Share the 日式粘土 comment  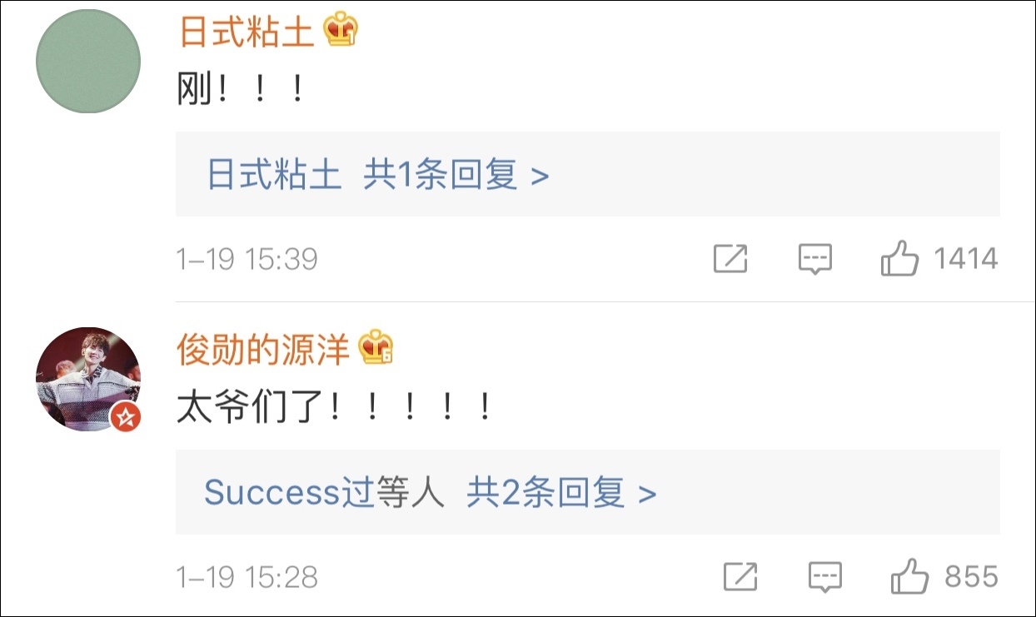(x=730, y=259)
